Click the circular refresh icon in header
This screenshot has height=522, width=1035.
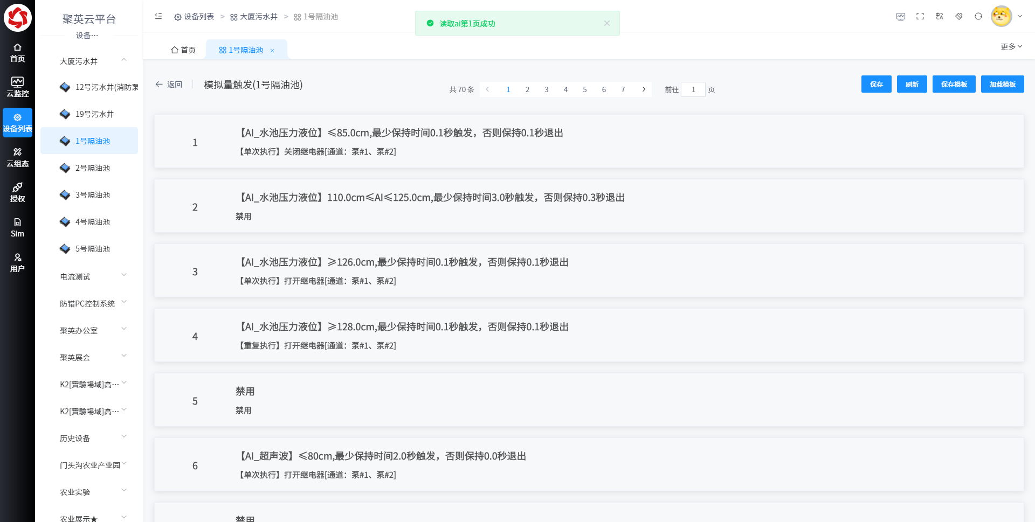click(x=978, y=17)
